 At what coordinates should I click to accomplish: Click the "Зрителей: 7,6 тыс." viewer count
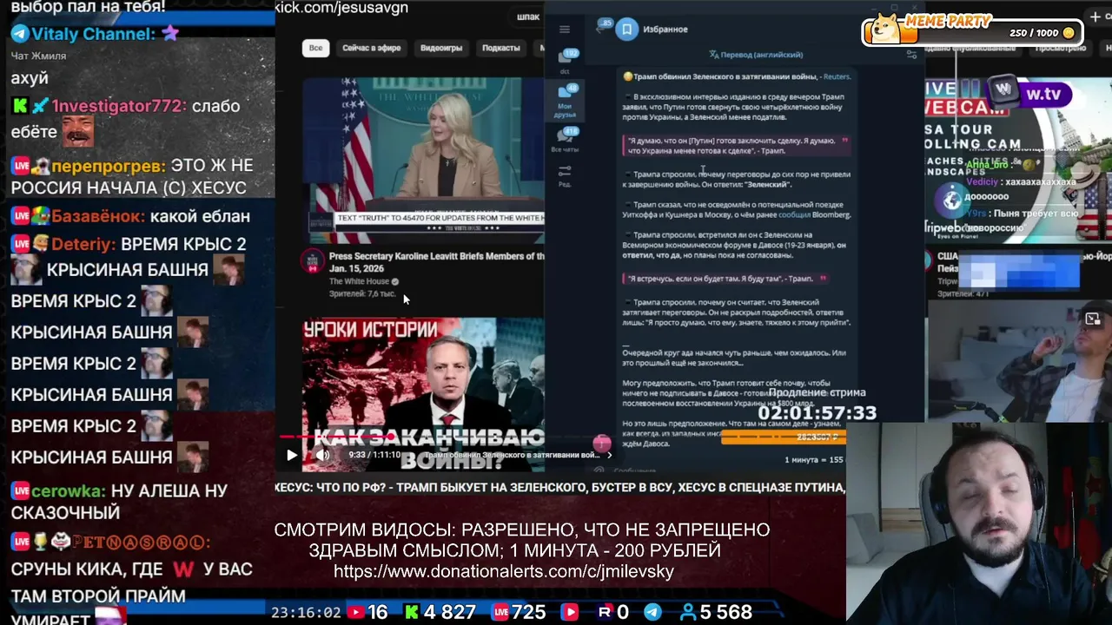[362, 294]
